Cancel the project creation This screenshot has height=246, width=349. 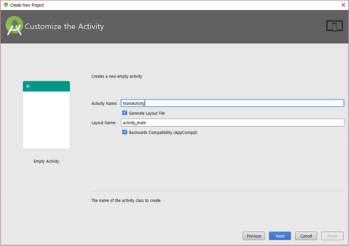coord(306,236)
